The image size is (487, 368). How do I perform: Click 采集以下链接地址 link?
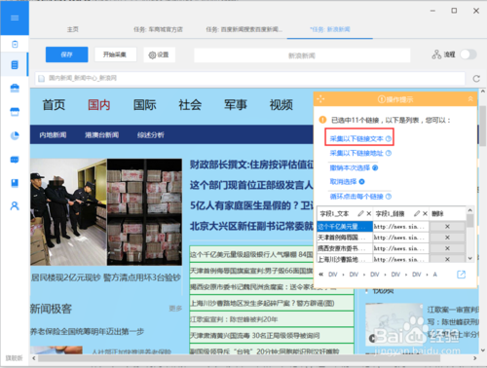point(356,153)
